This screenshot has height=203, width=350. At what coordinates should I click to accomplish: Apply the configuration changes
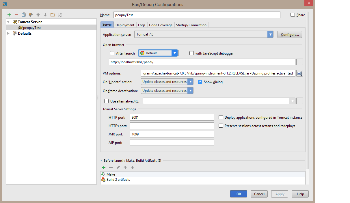click(279, 194)
